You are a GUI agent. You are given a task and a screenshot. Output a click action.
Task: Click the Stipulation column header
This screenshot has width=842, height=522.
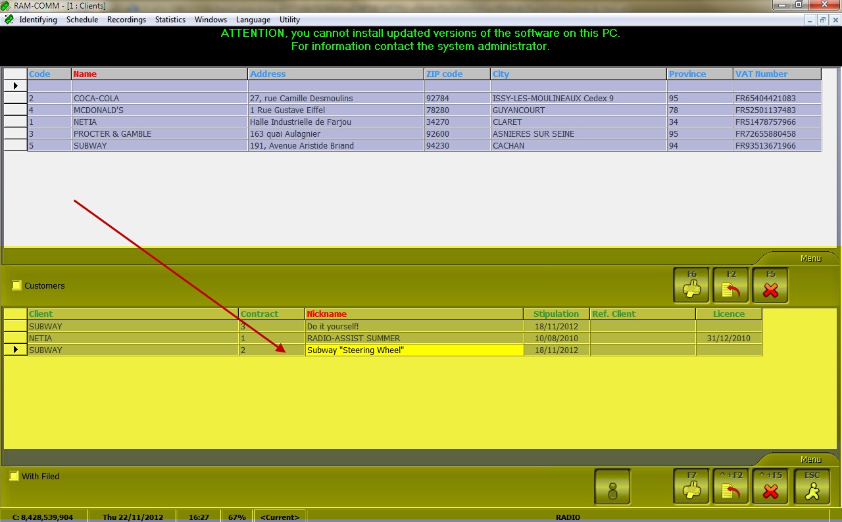tap(557, 314)
